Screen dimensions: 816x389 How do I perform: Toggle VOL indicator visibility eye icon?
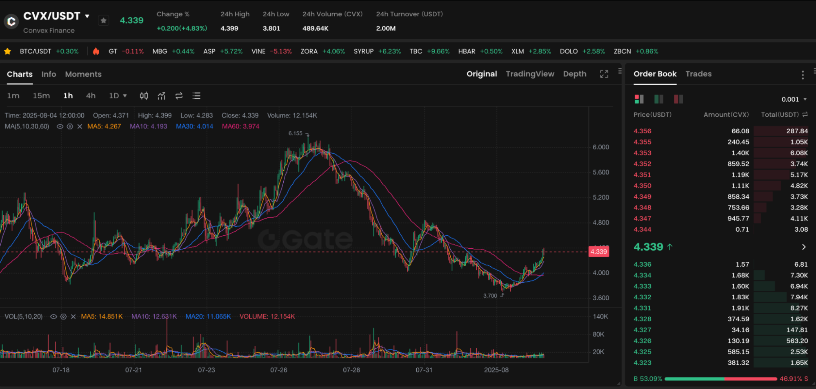click(53, 316)
